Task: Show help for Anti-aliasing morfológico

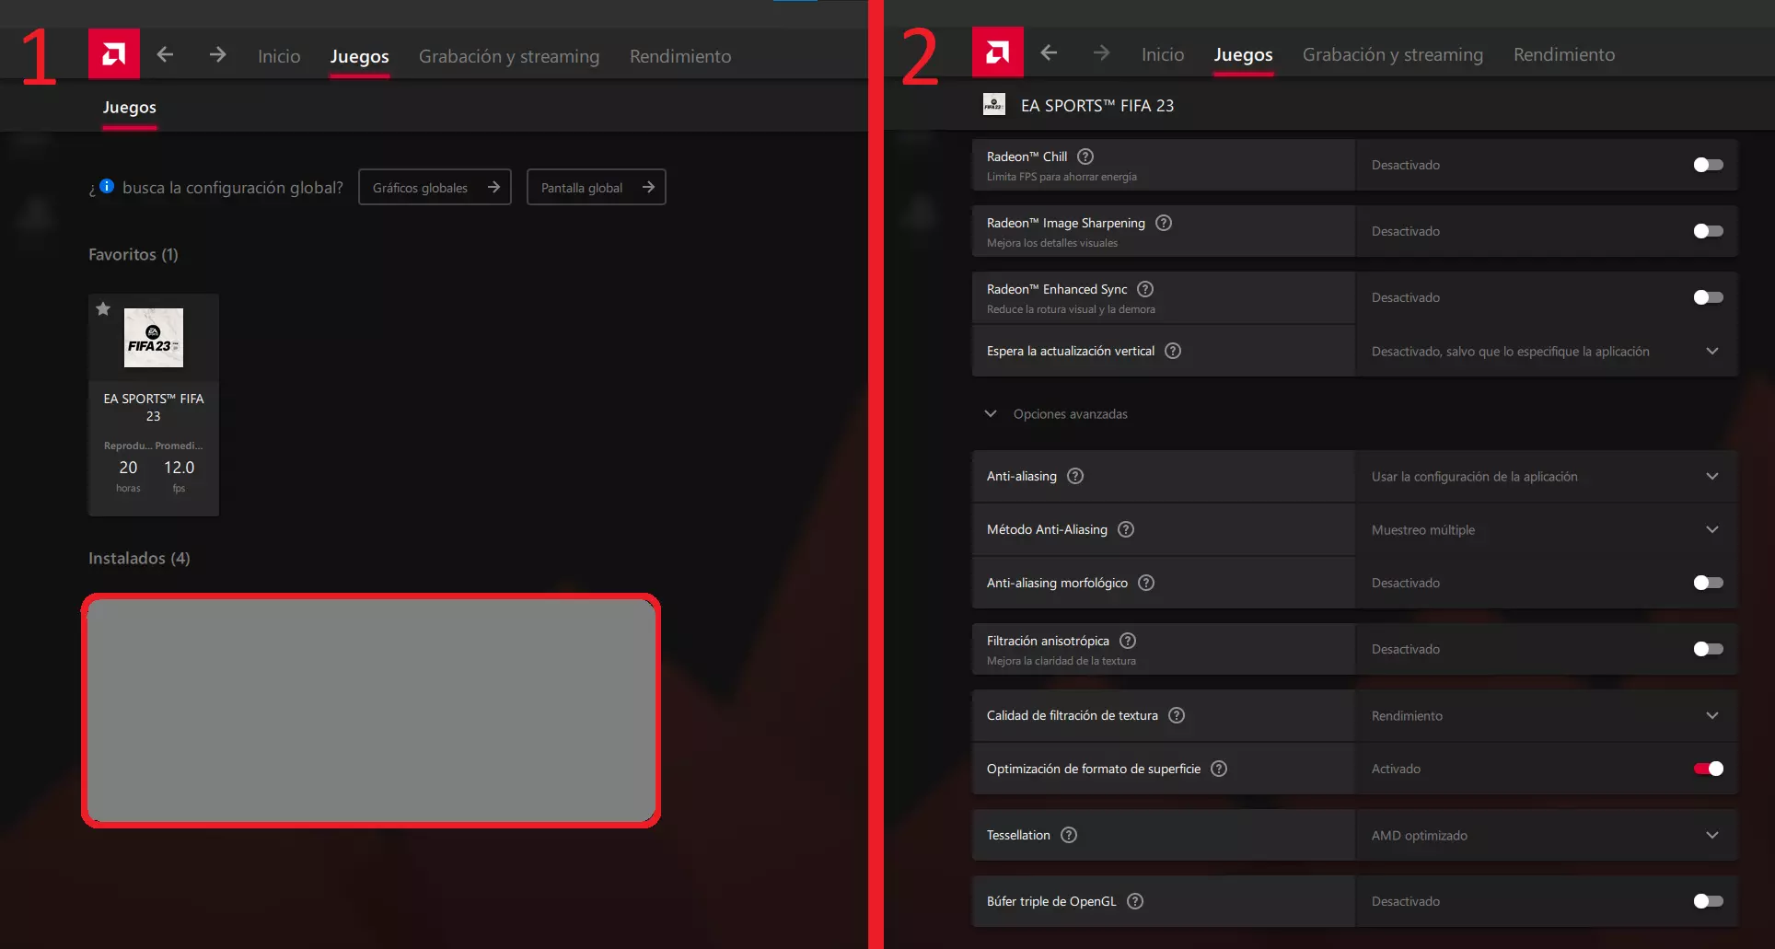Action: coord(1146,583)
